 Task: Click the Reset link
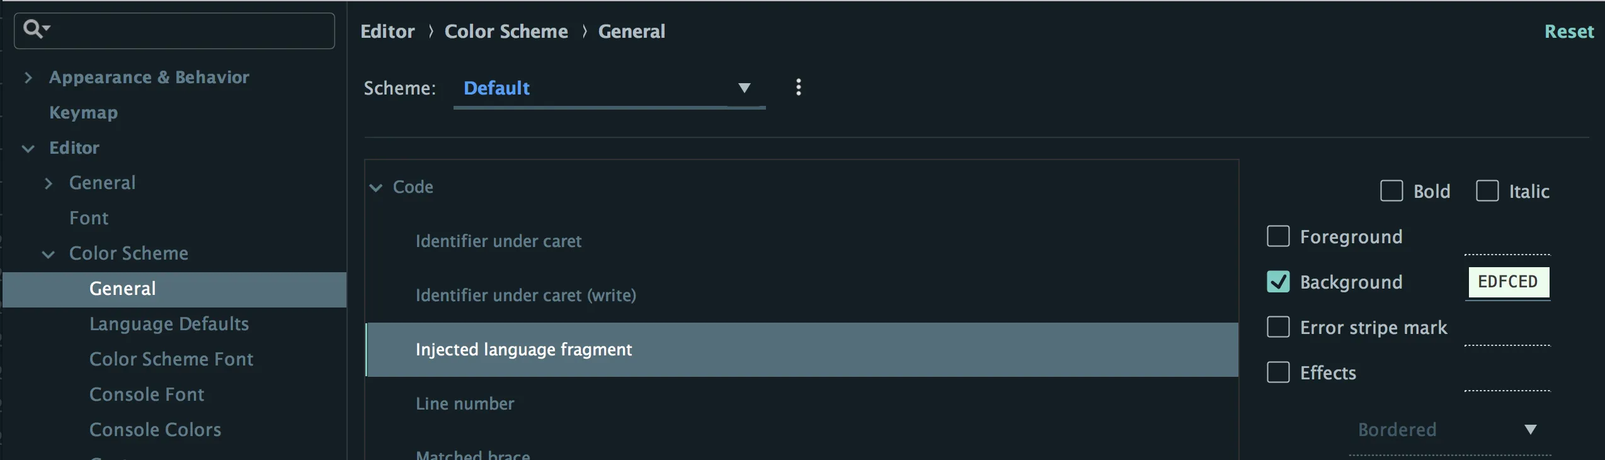1568,32
